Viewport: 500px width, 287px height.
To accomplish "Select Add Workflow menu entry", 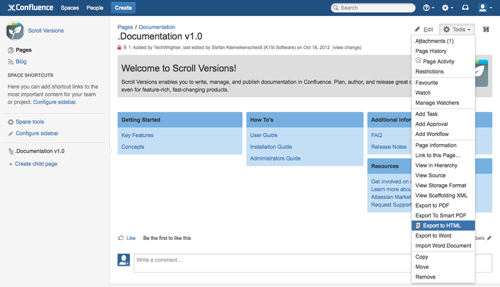I will (x=443, y=134).
